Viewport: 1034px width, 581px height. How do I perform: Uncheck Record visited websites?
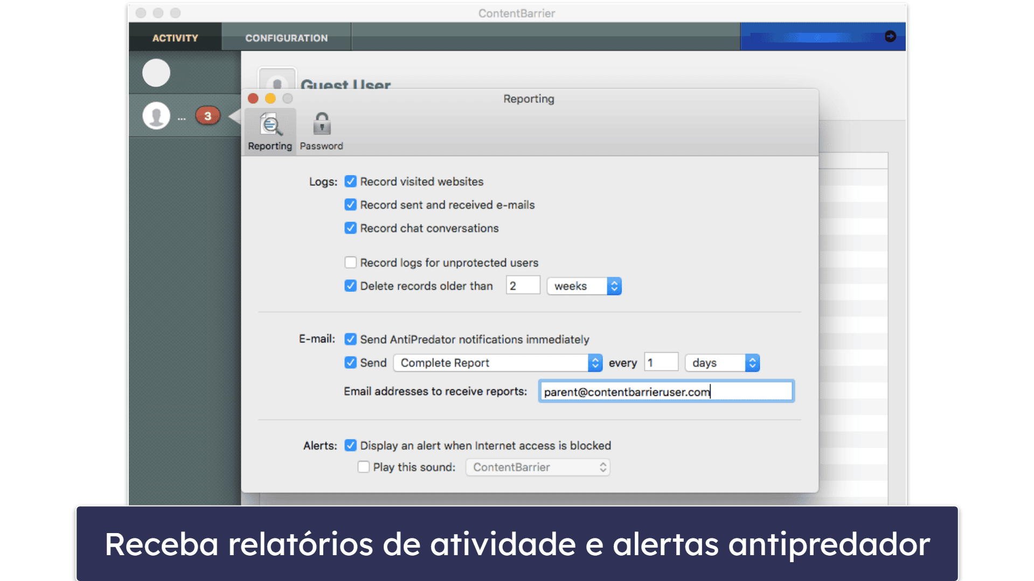coord(350,181)
